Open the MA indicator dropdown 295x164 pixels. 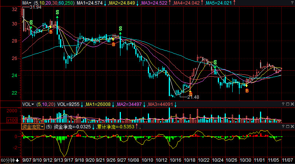(26, 3)
